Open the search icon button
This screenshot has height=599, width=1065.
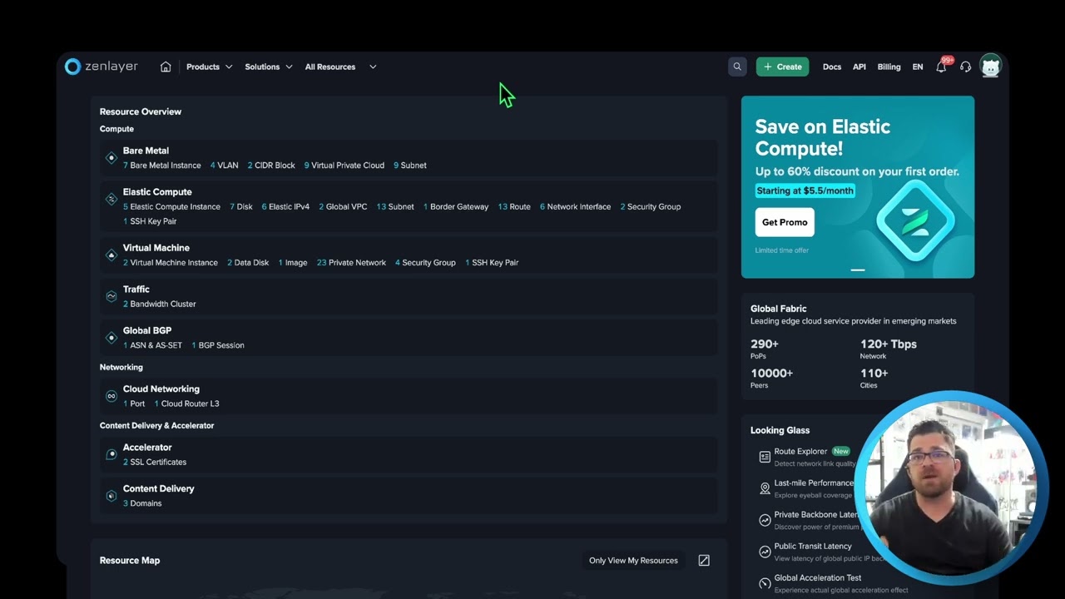pyautogui.click(x=737, y=67)
